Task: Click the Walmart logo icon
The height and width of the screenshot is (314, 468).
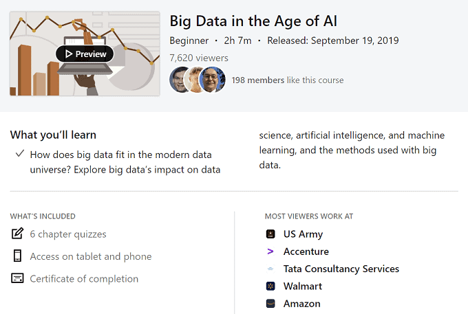Action: [270, 286]
